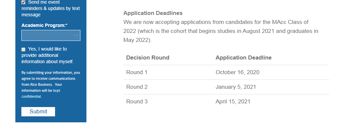Click the "Academic Program:*" field label

44,25
